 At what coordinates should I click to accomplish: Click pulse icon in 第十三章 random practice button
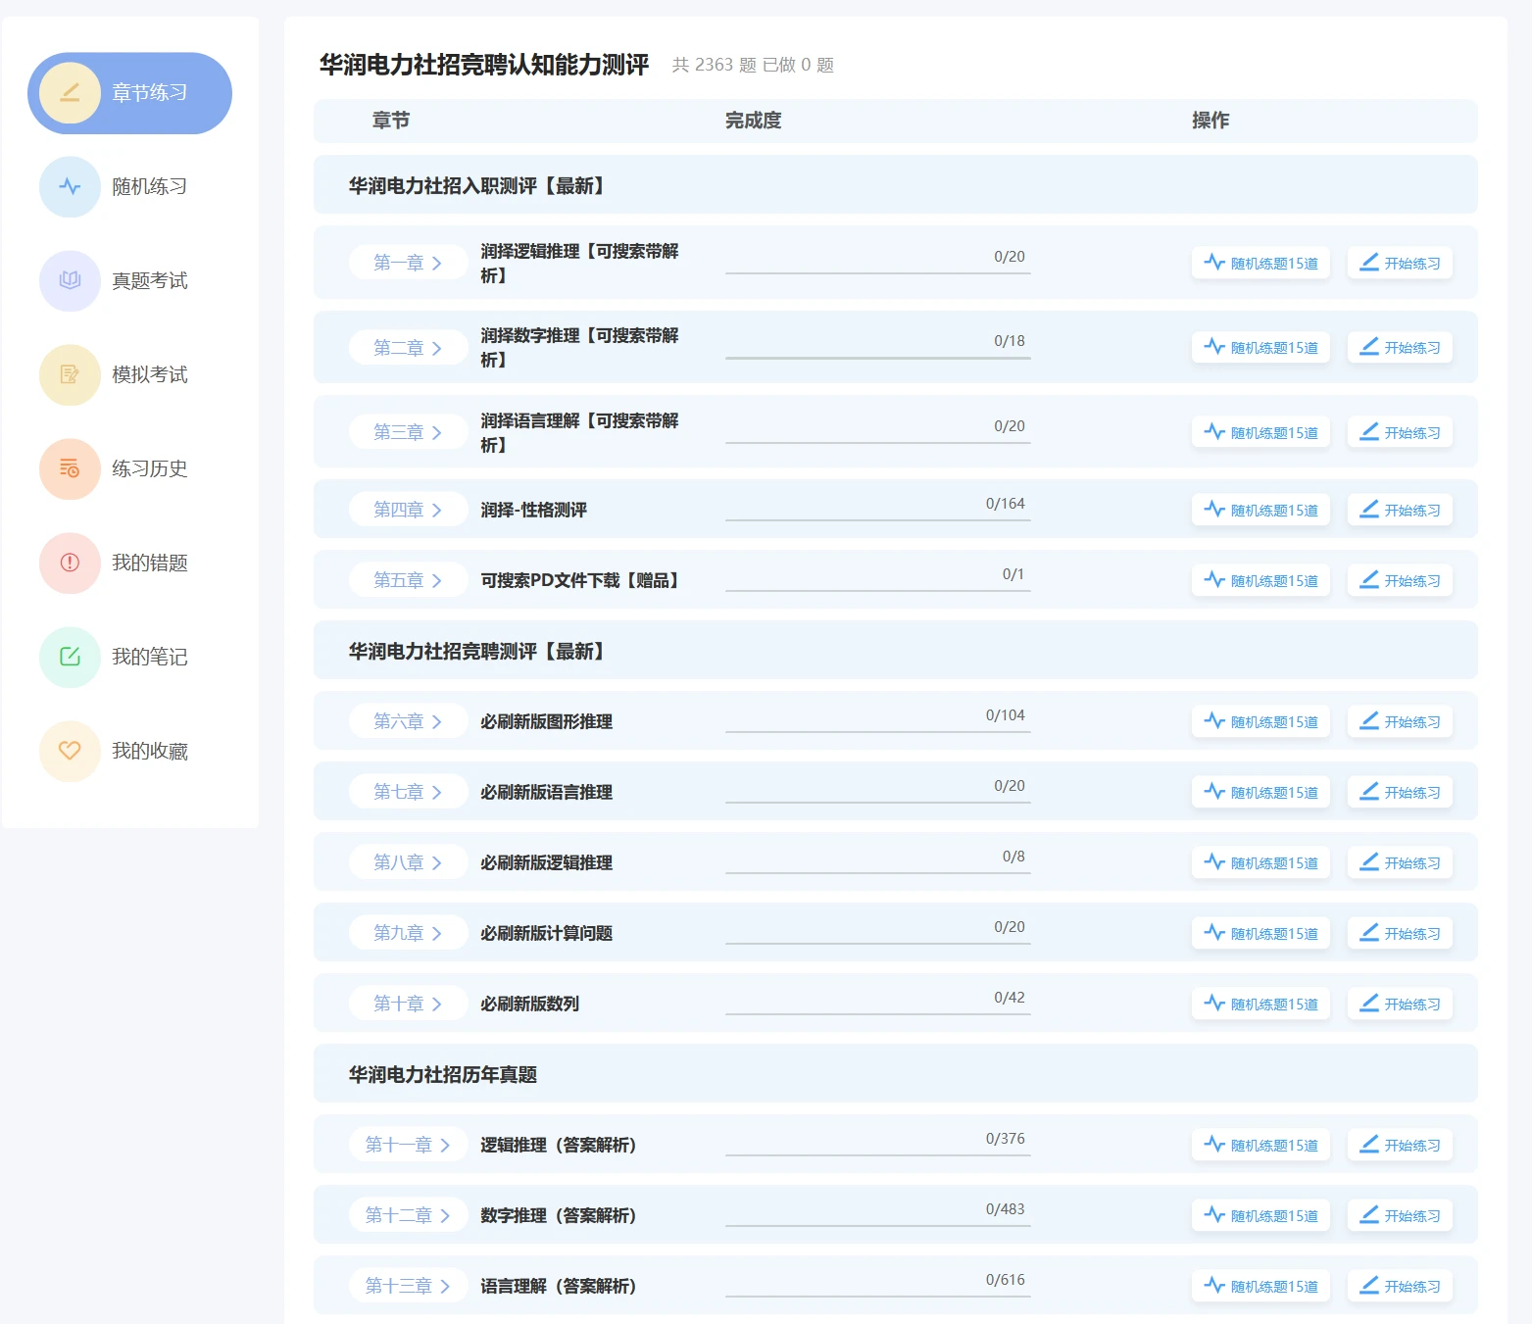pos(1214,1285)
